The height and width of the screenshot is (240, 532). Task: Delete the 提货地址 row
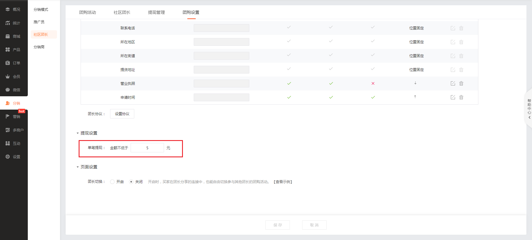(x=461, y=70)
